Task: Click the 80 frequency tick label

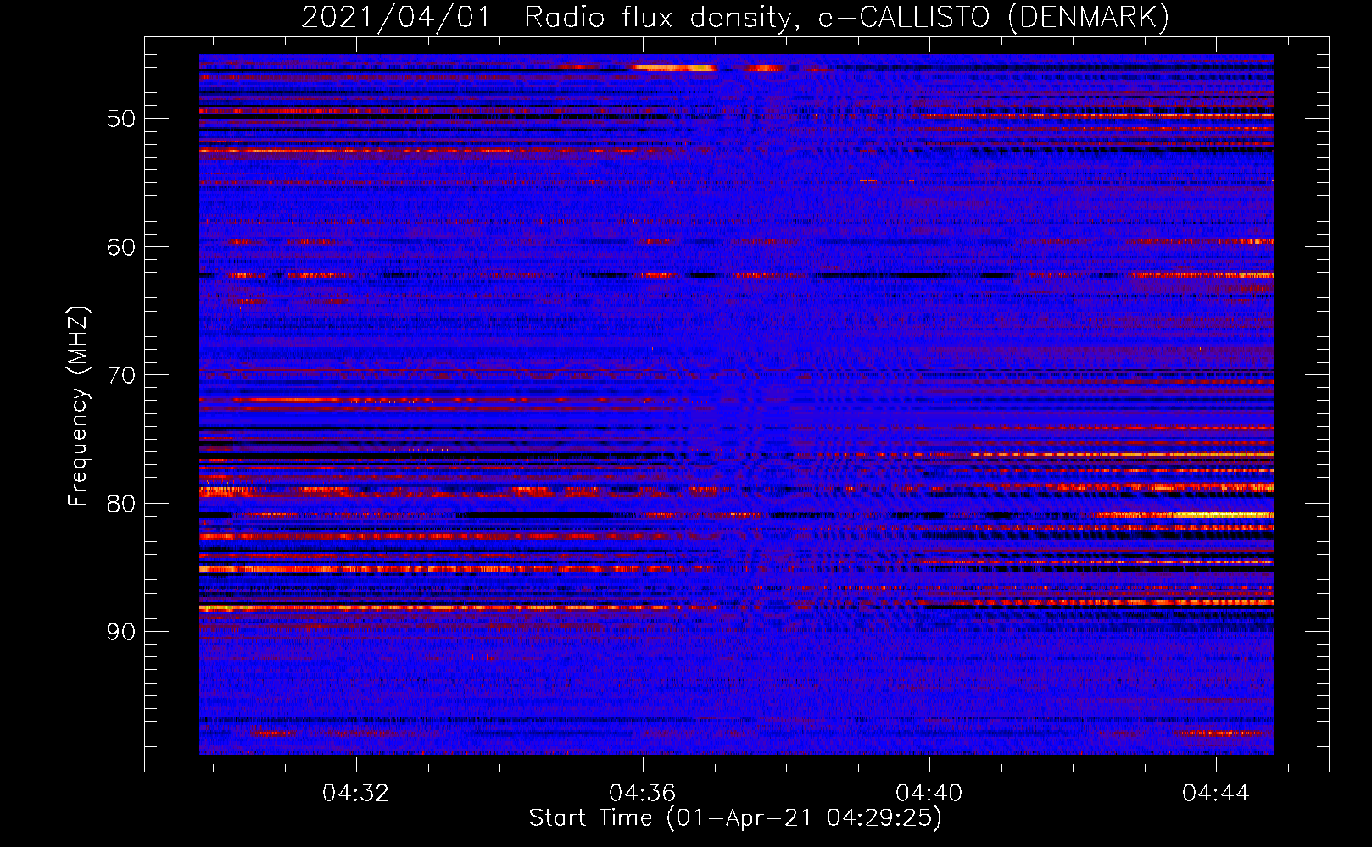Action: coord(121,504)
